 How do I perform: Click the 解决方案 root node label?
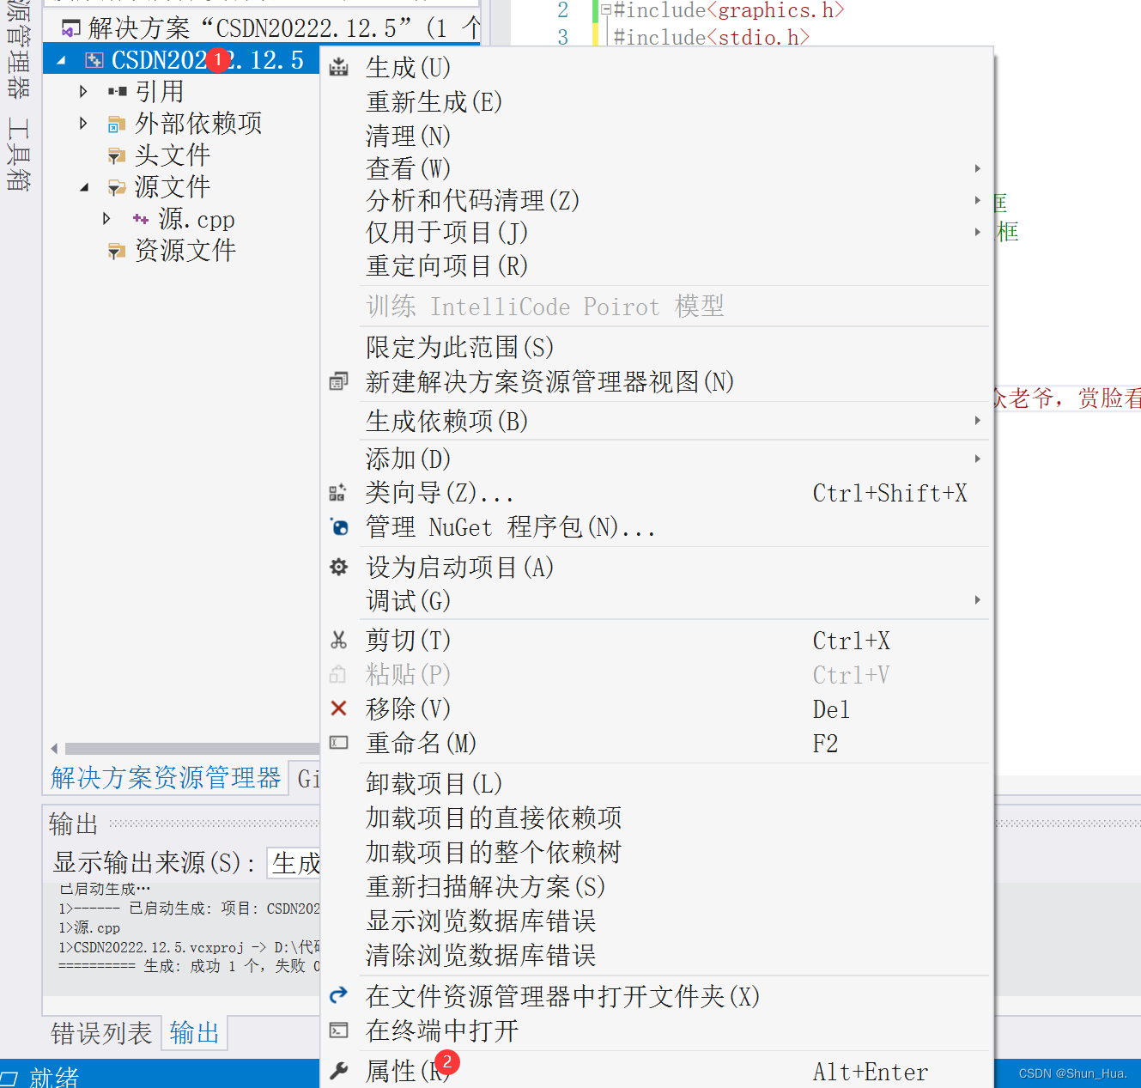[283, 28]
